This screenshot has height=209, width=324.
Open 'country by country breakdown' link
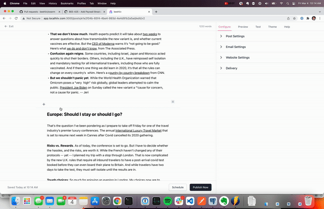coord(129,73)
